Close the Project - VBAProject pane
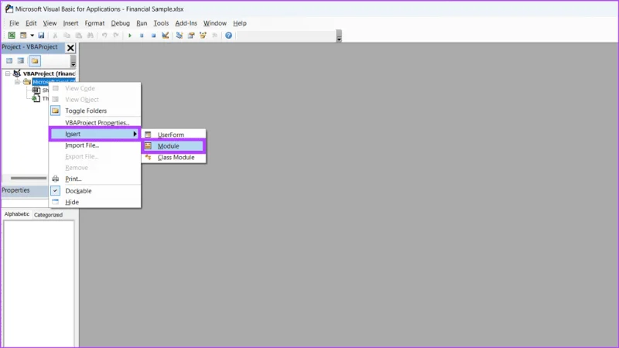Image resolution: width=619 pixels, height=348 pixels. click(70, 48)
